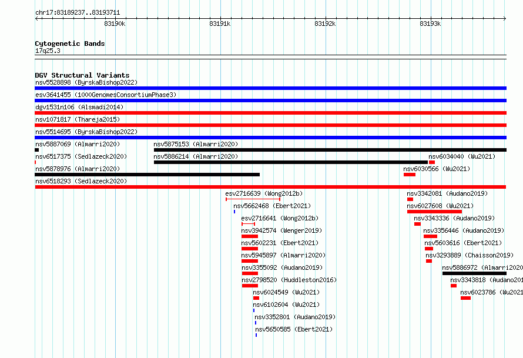Viewport: 523px width, 358px height.
Task: Select the red bar under nsv6030566 (Wu2021)
Action: pos(410,175)
